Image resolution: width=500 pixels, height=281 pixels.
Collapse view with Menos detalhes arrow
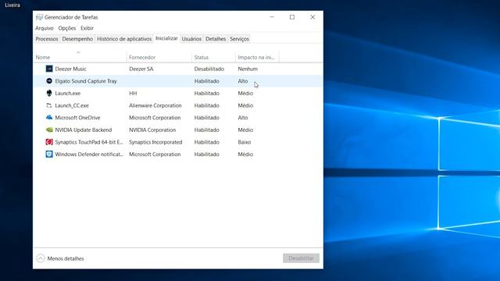[x=41, y=258]
